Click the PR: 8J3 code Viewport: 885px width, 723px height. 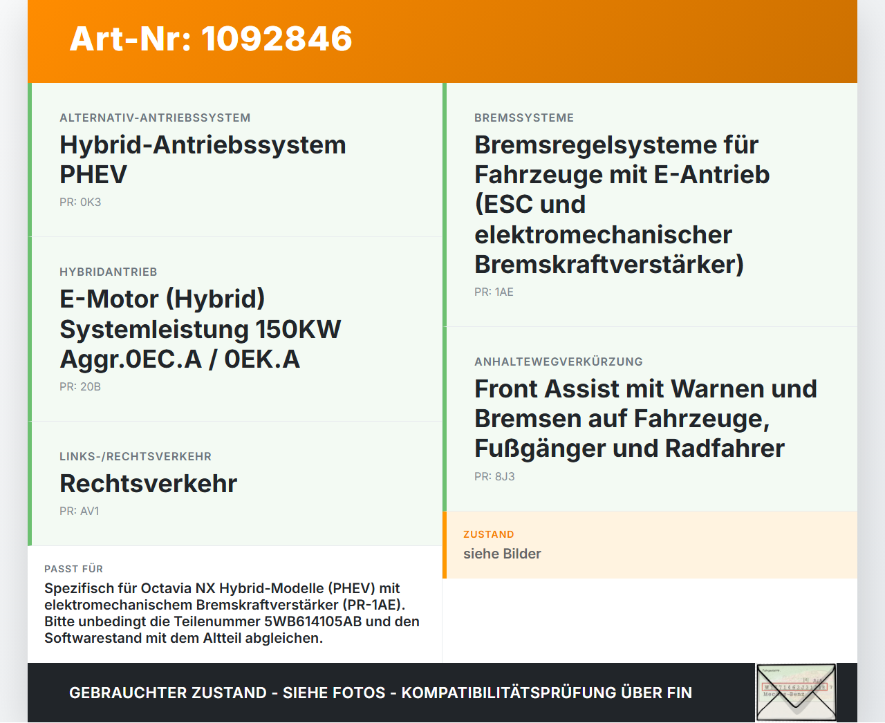pos(494,477)
